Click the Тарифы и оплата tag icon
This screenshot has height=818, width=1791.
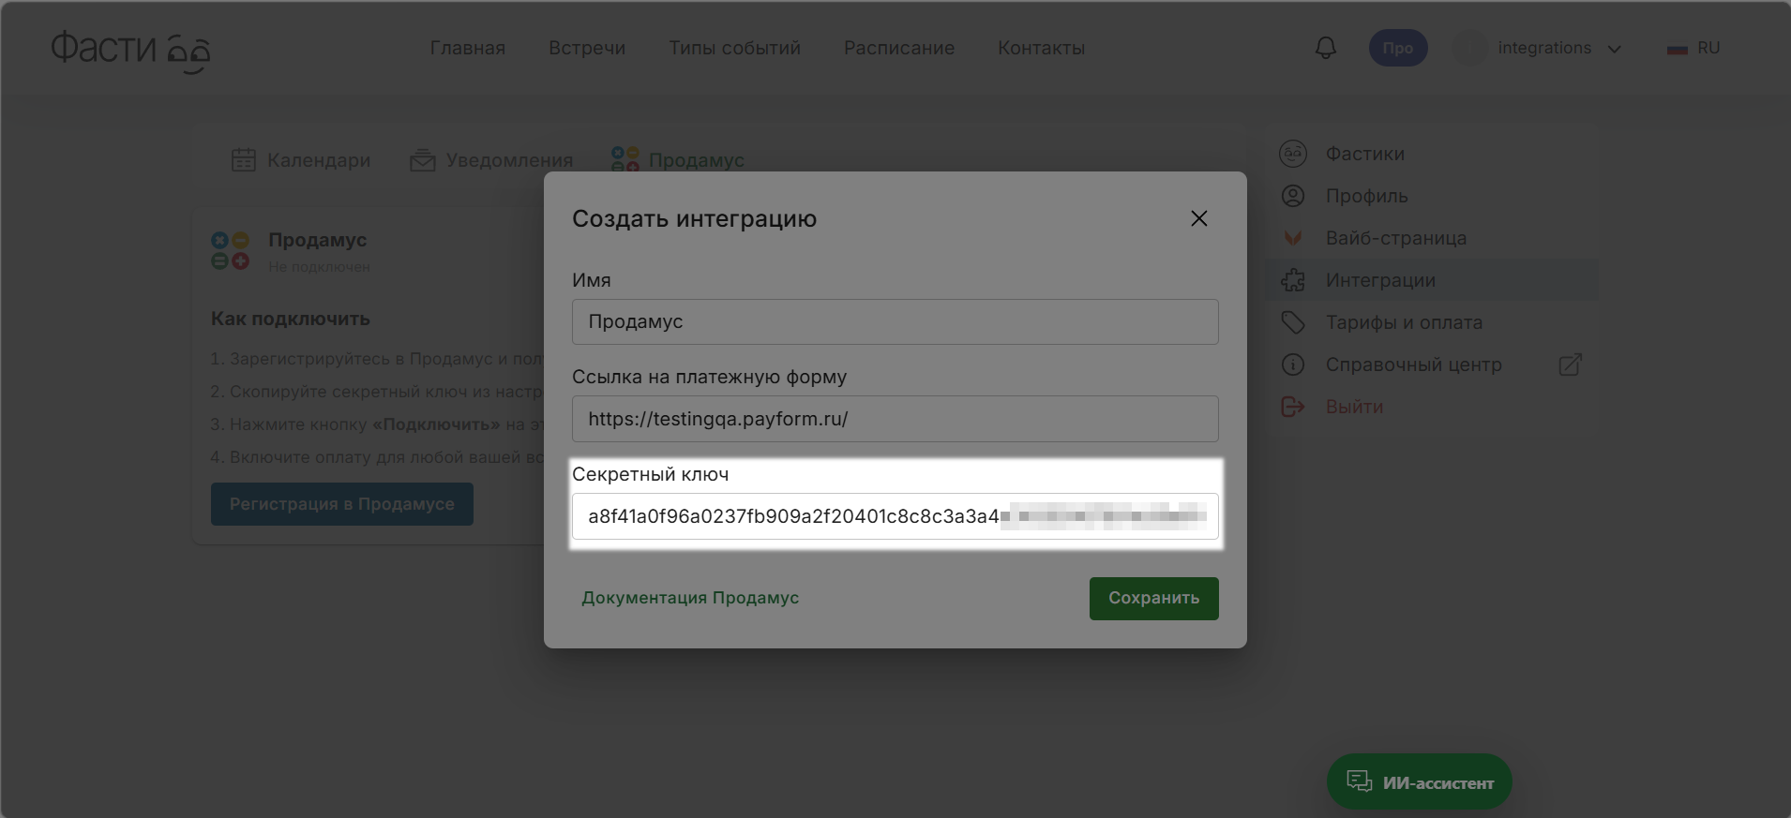click(x=1293, y=322)
